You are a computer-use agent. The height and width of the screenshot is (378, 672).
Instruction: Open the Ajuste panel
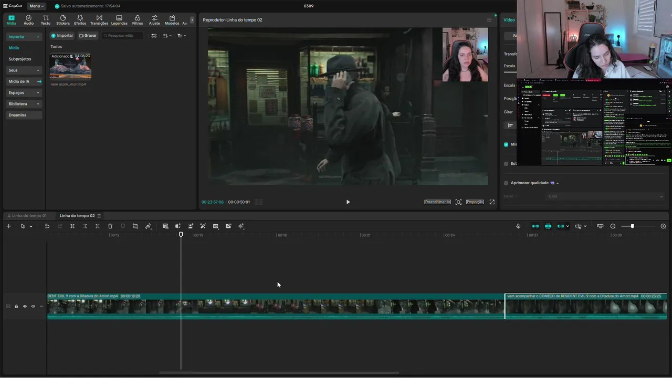coord(154,20)
